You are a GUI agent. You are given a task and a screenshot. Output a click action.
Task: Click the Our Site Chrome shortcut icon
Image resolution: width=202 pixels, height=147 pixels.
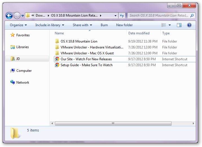pos(57,59)
